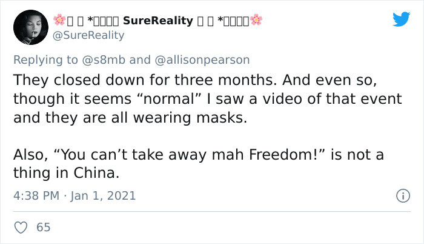Open the @SureReality handle link
The image size is (424, 244).
point(89,35)
